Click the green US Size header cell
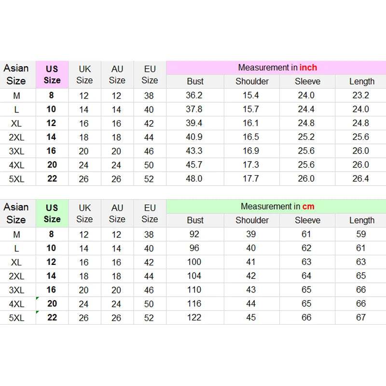Screen dimensions: 386x386 tap(52, 213)
